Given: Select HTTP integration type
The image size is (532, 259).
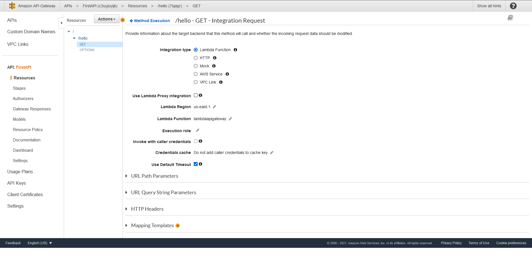Looking at the screenshot, I should tap(196, 58).
